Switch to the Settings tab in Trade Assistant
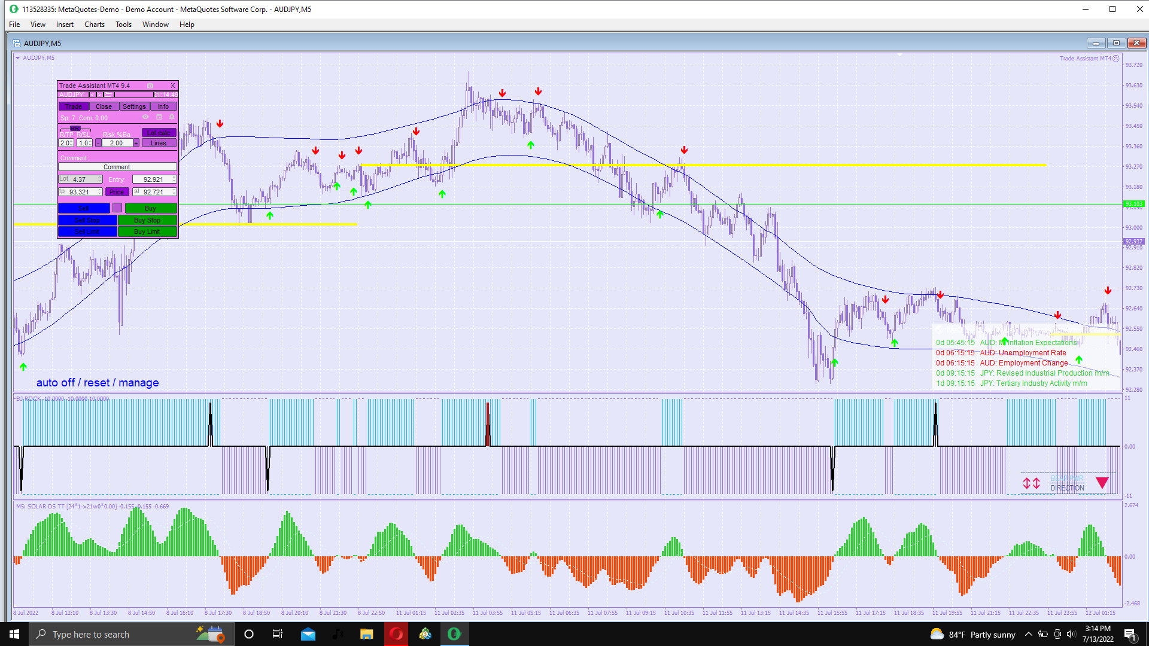1149x646 pixels. 134,106
